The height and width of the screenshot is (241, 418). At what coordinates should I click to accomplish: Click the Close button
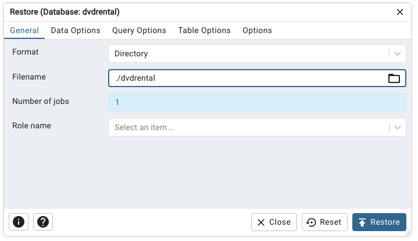pos(274,222)
